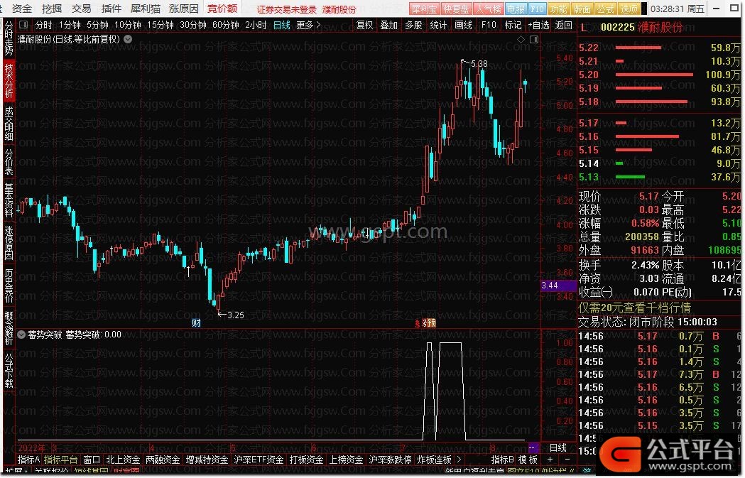Zoom out the chart with the minus button
The width and height of the screenshot is (745, 478).
coord(567,460)
